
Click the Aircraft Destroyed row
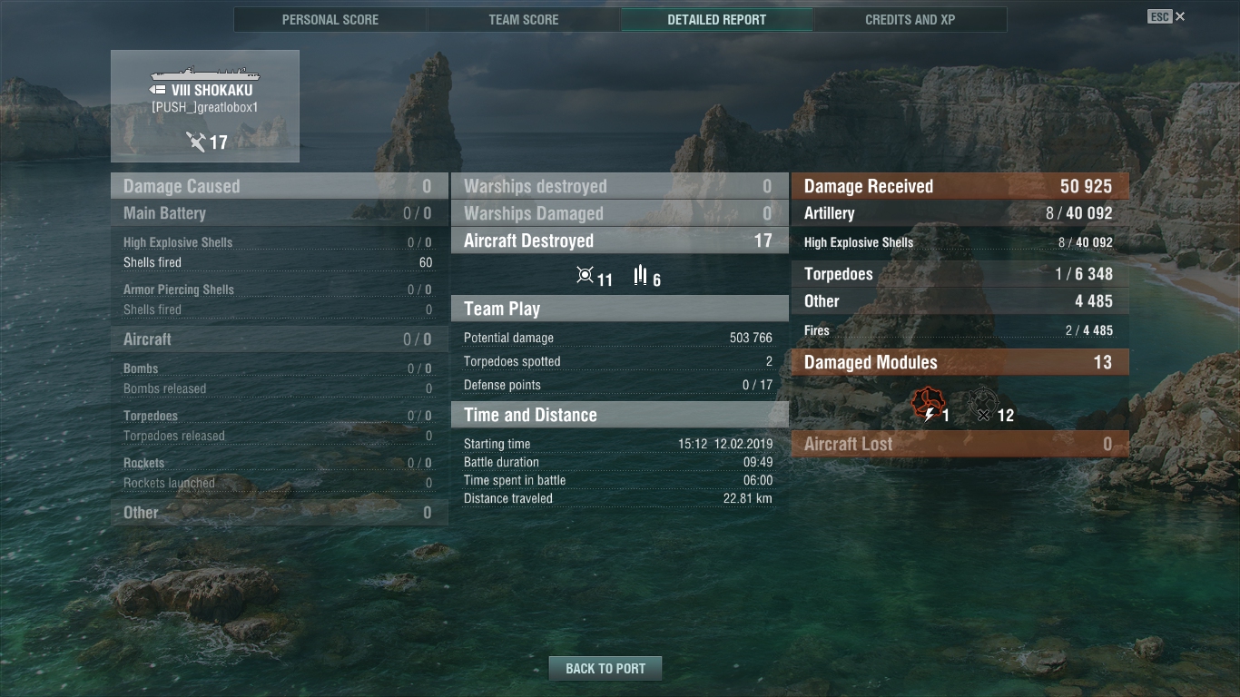pos(620,241)
